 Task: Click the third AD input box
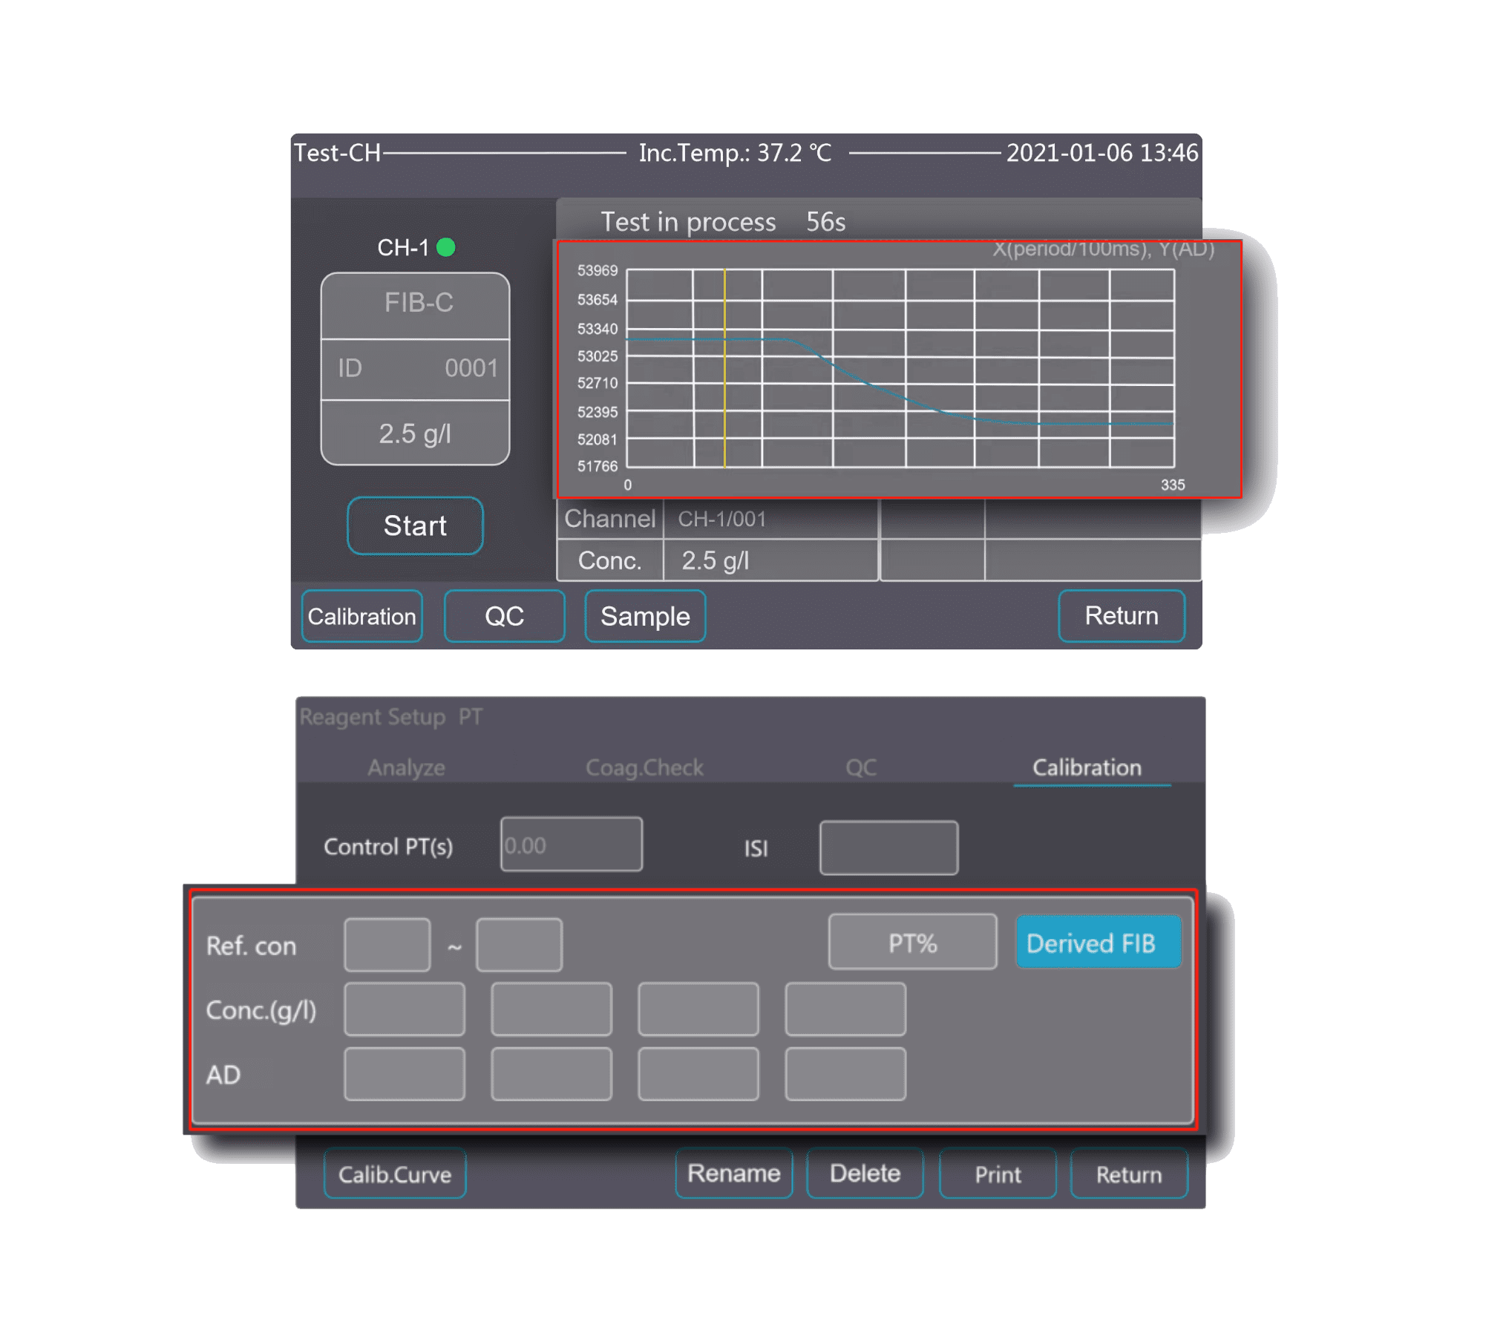[698, 1074]
